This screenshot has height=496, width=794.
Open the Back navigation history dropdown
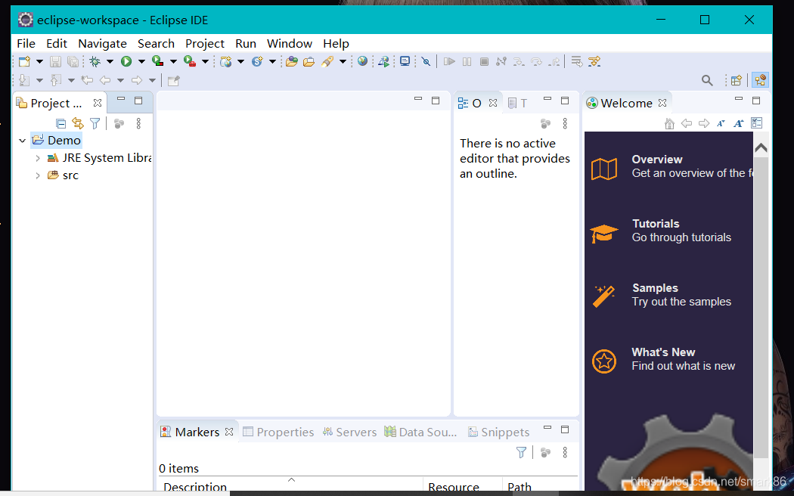[120, 80]
